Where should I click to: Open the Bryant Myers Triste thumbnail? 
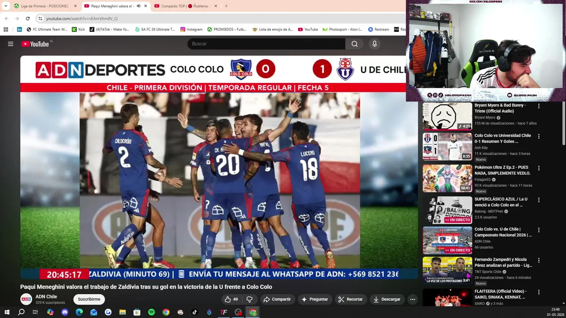[x=447, y=116]
